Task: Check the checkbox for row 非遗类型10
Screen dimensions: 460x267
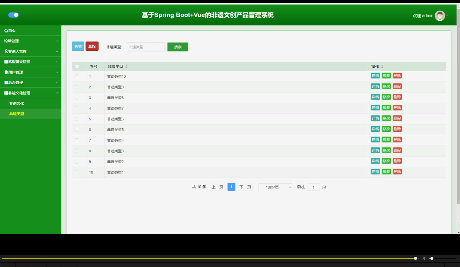Action: coord(76,76)
